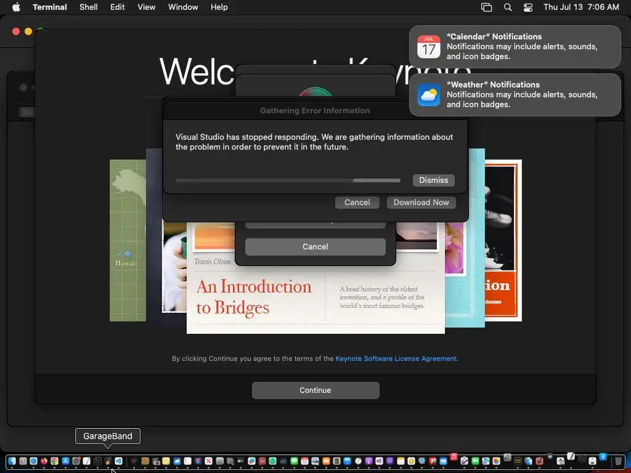The image size is (631, 473).
Task: Click the Calendar notification icon
Action: point(429,47)
